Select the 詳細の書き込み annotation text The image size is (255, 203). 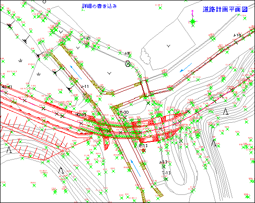pyautogui.click(x=99, y=6)
